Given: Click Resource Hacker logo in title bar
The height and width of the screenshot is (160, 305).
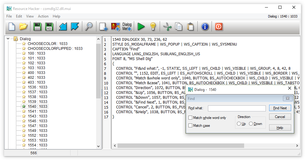Looking at the screenshot, I should click(9, 8).
